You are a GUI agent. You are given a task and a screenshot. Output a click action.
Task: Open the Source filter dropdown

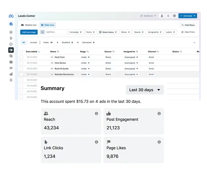(x=139, y=32)
